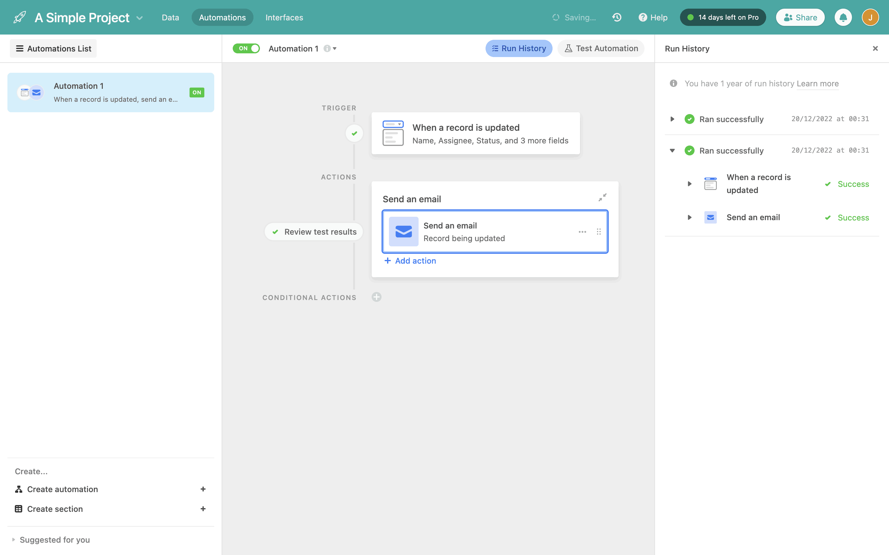Expand When a record is updated step
889x555 pixels.
click(690, 184)
